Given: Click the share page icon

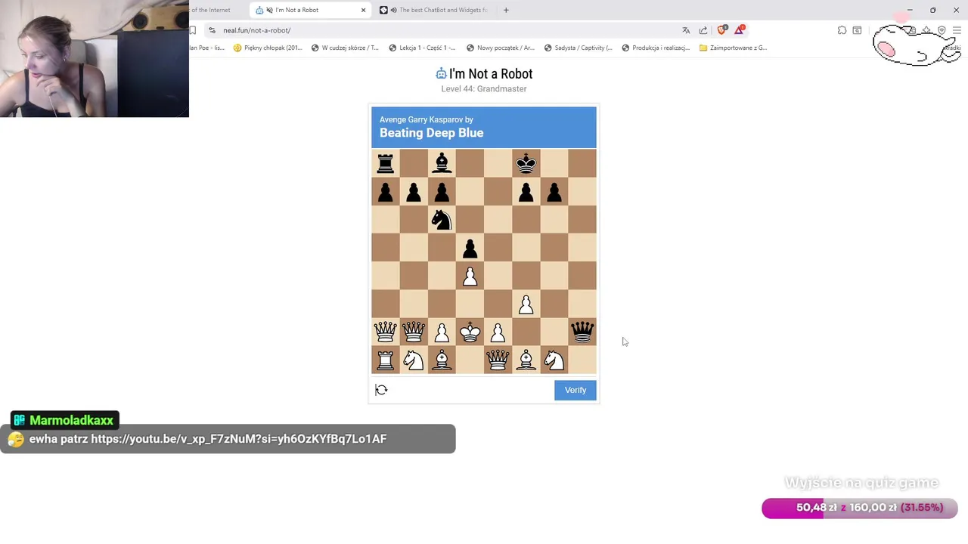Looking at the screenshot, I should click(703, 30).
